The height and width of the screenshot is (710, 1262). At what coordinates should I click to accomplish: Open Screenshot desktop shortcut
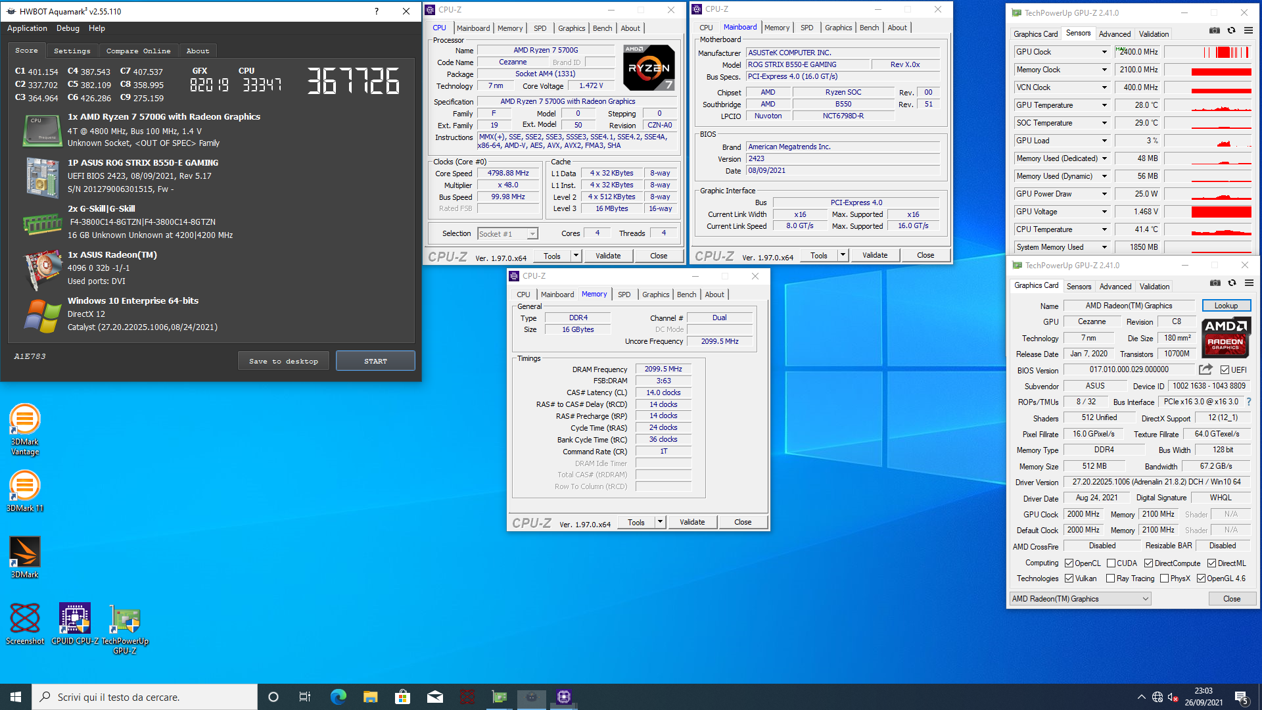click(25, 623)
